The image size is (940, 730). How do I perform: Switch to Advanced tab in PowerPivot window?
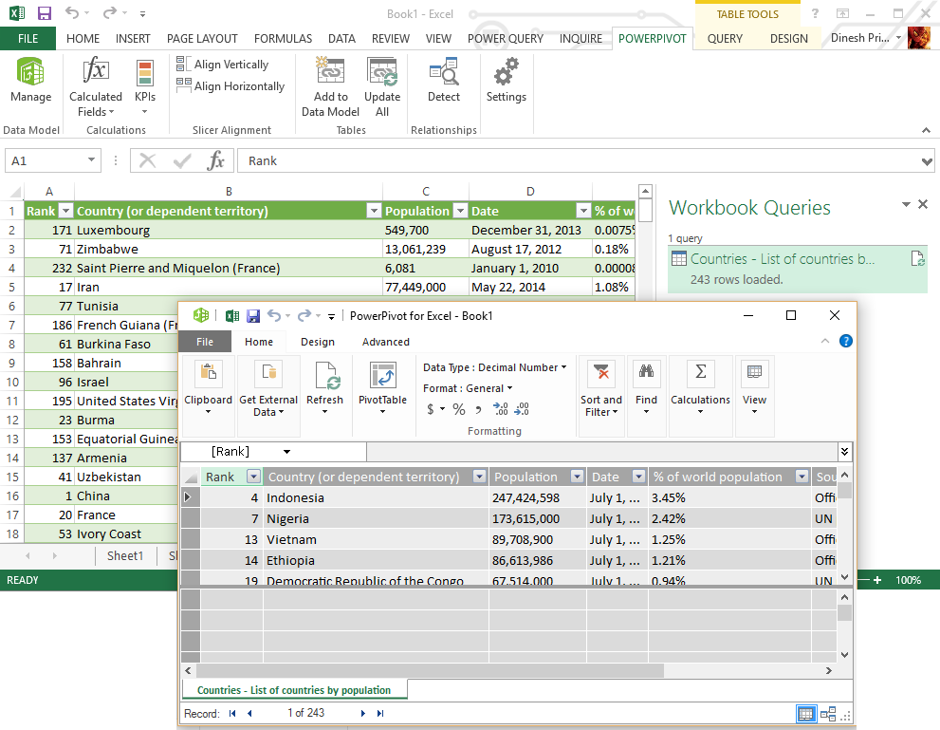385,342
